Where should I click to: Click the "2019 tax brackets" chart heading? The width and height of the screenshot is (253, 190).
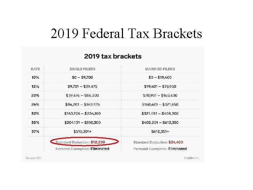pyautogui.click(x=112, y=56)
